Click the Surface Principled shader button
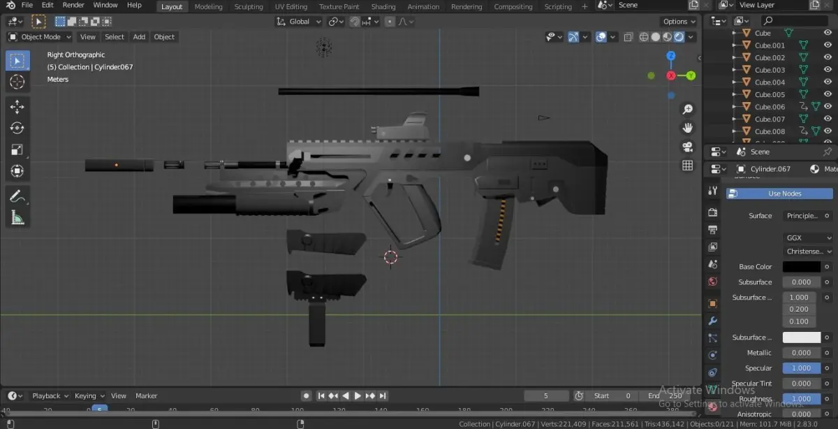The image size is (838, 429). click(802, 216)
